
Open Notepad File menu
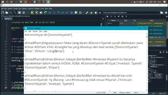(x=26, y=31)
